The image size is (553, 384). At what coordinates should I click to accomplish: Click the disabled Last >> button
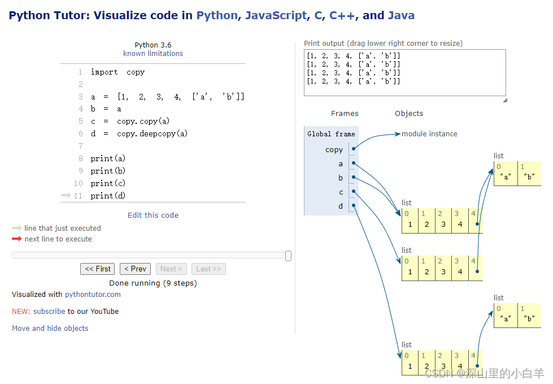[x=208, y=269]
